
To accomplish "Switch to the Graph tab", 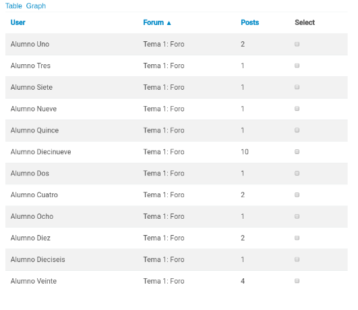I will tap(36, 5).
